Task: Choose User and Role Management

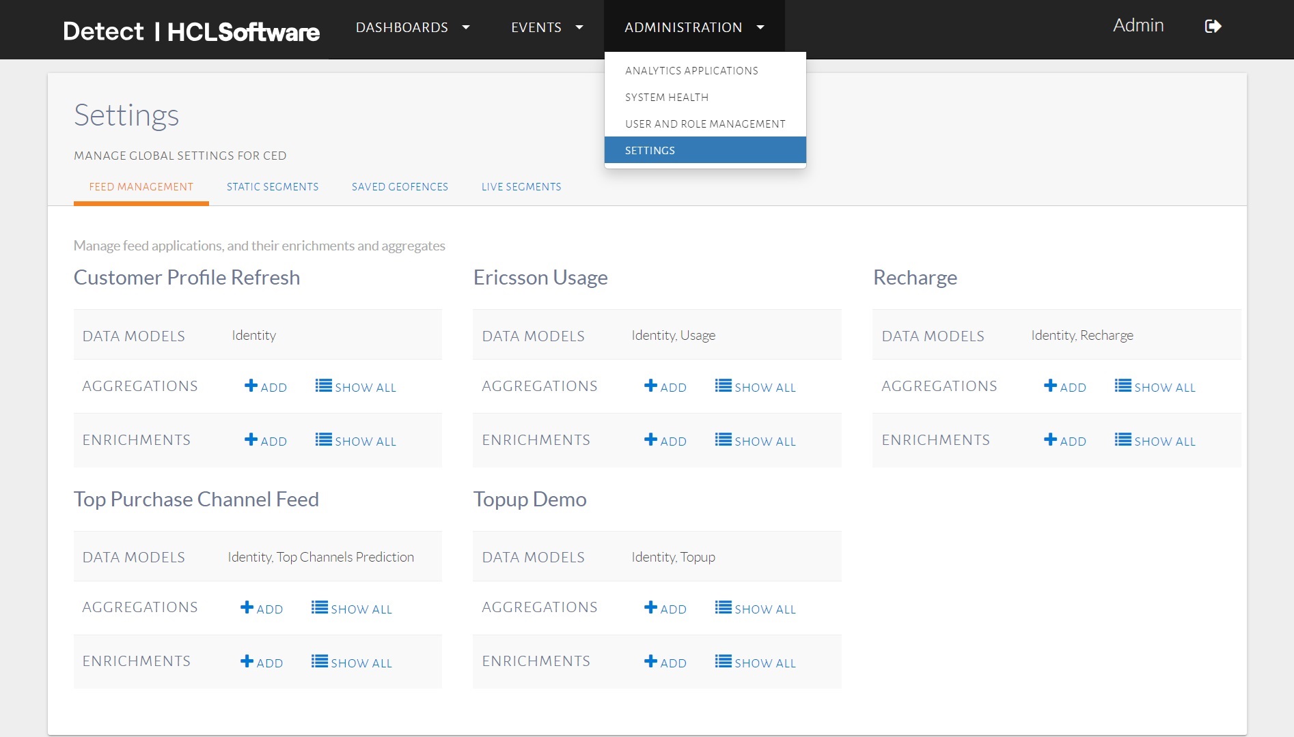Action: click(x=704, y=124)
